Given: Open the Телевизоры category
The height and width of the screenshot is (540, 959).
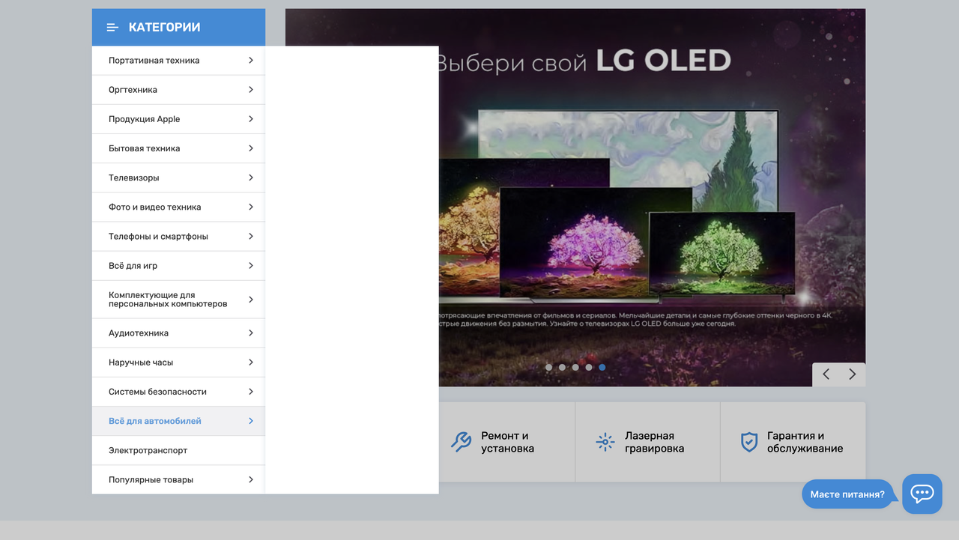Looking at the screenshot, I should pyautogui.click(x=178, y=178).
